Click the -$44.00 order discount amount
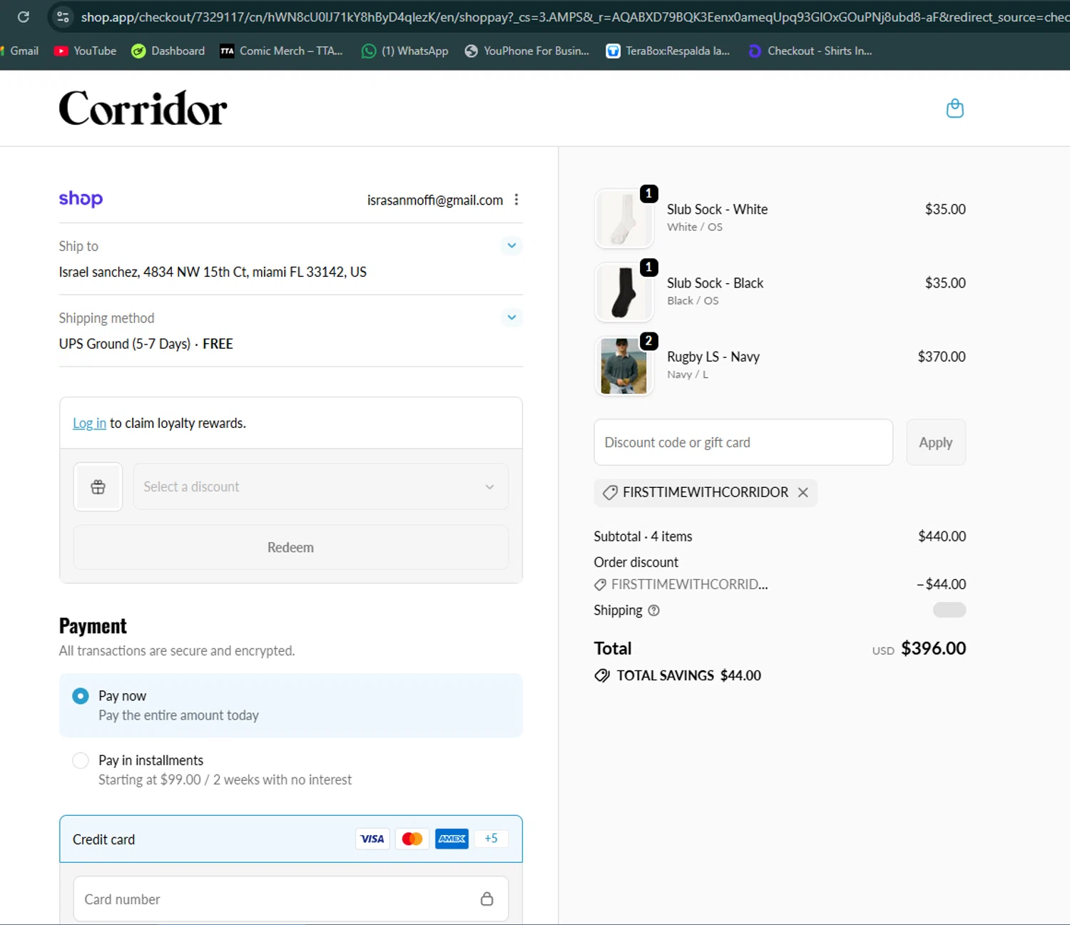Screen dimensions: 1070x925 pos(941,584)
